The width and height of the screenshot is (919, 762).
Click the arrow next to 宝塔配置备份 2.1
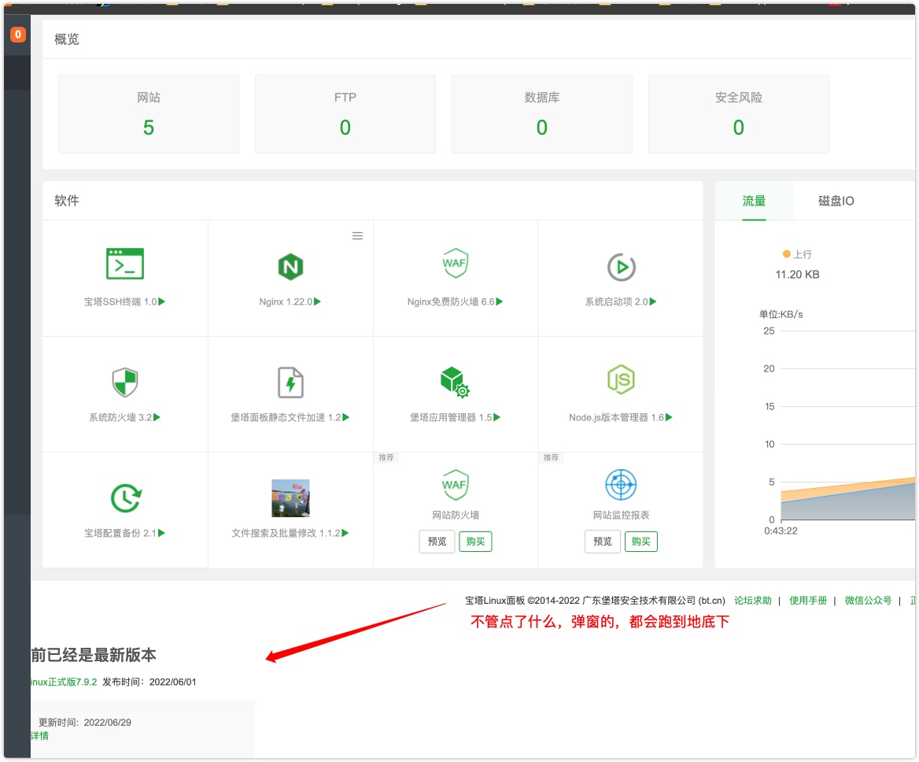161,533
